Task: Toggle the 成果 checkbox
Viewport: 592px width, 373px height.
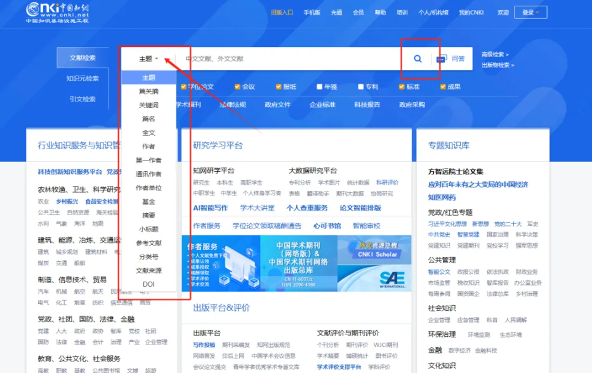Action: [443, 87]
